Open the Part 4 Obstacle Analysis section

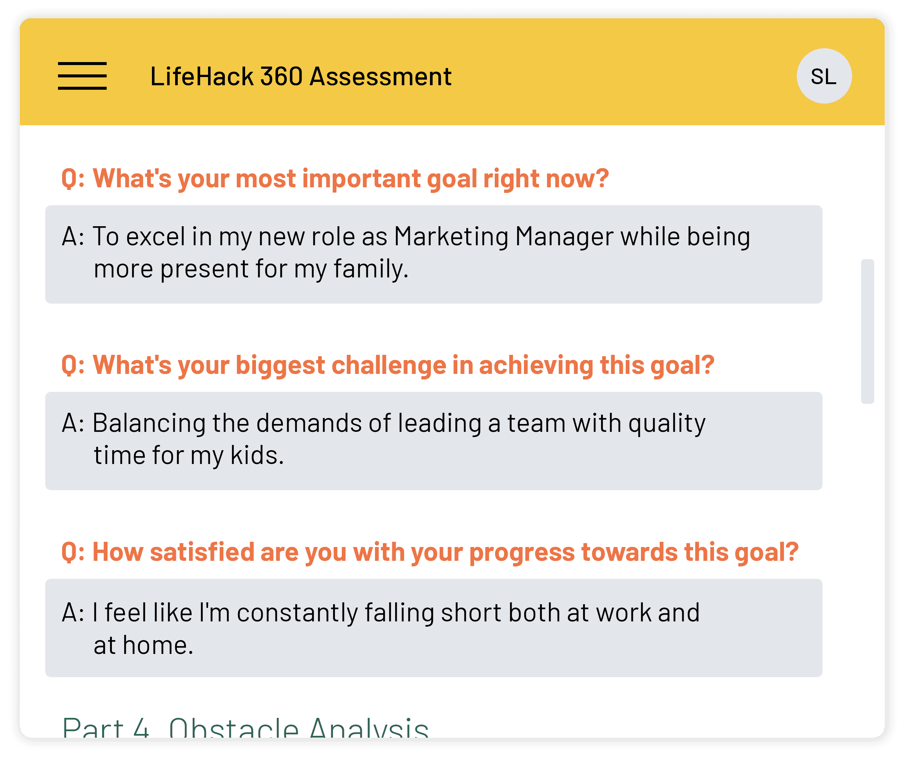245,728
